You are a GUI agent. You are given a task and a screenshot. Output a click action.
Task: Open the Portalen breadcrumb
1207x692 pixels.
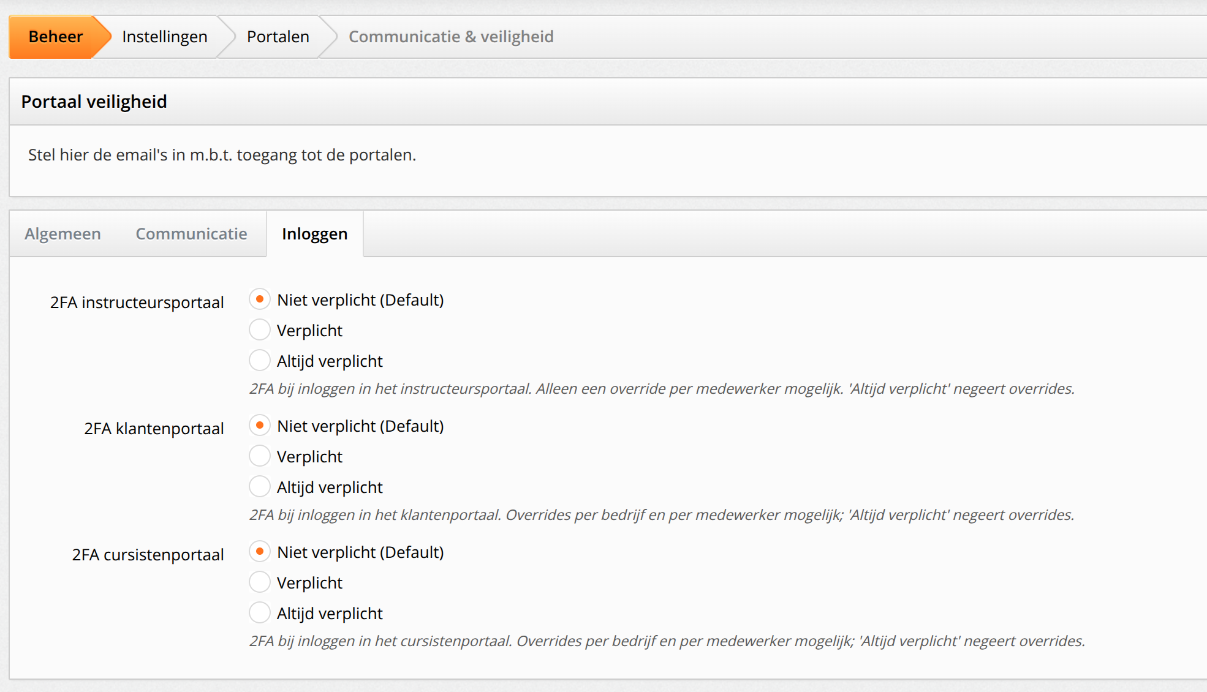click(278, 37)
